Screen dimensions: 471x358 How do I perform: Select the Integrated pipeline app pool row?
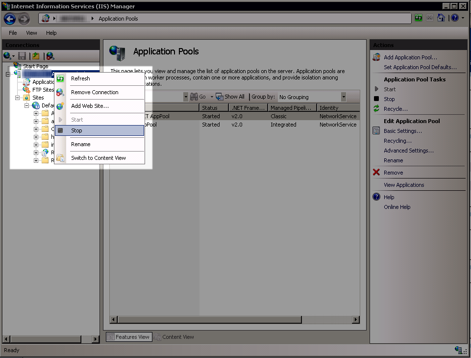235,125
